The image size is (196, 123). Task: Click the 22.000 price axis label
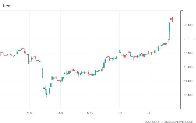(189, 25)
